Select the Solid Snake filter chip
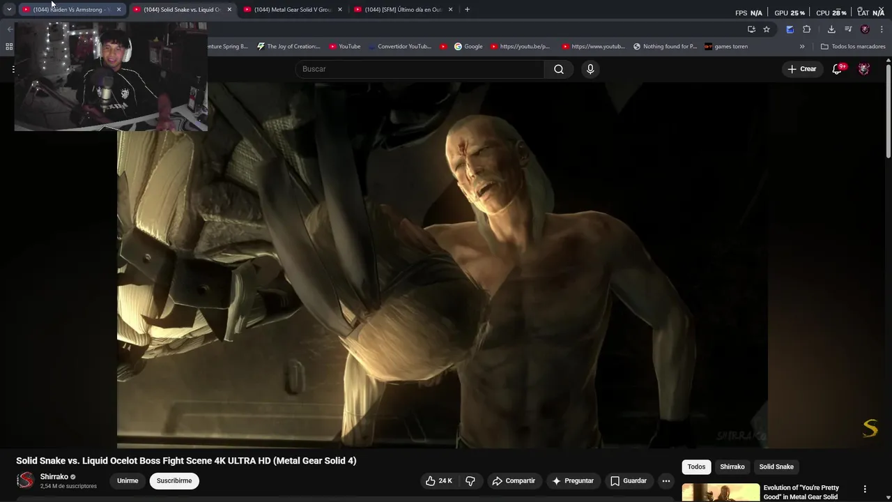Viewport: 892px width, 502px height. (776, 467)
